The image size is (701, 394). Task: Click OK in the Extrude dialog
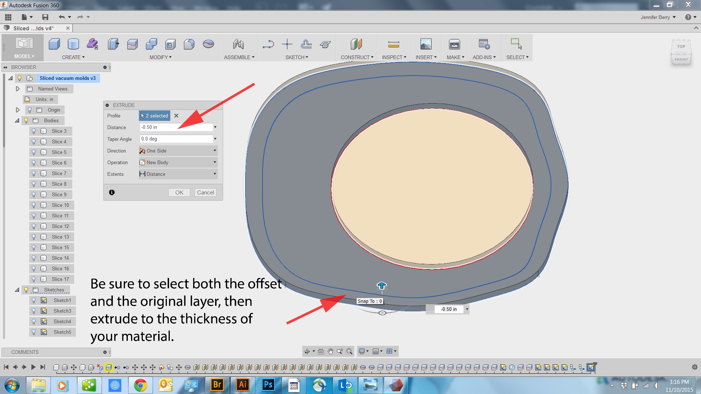[179, 192]
